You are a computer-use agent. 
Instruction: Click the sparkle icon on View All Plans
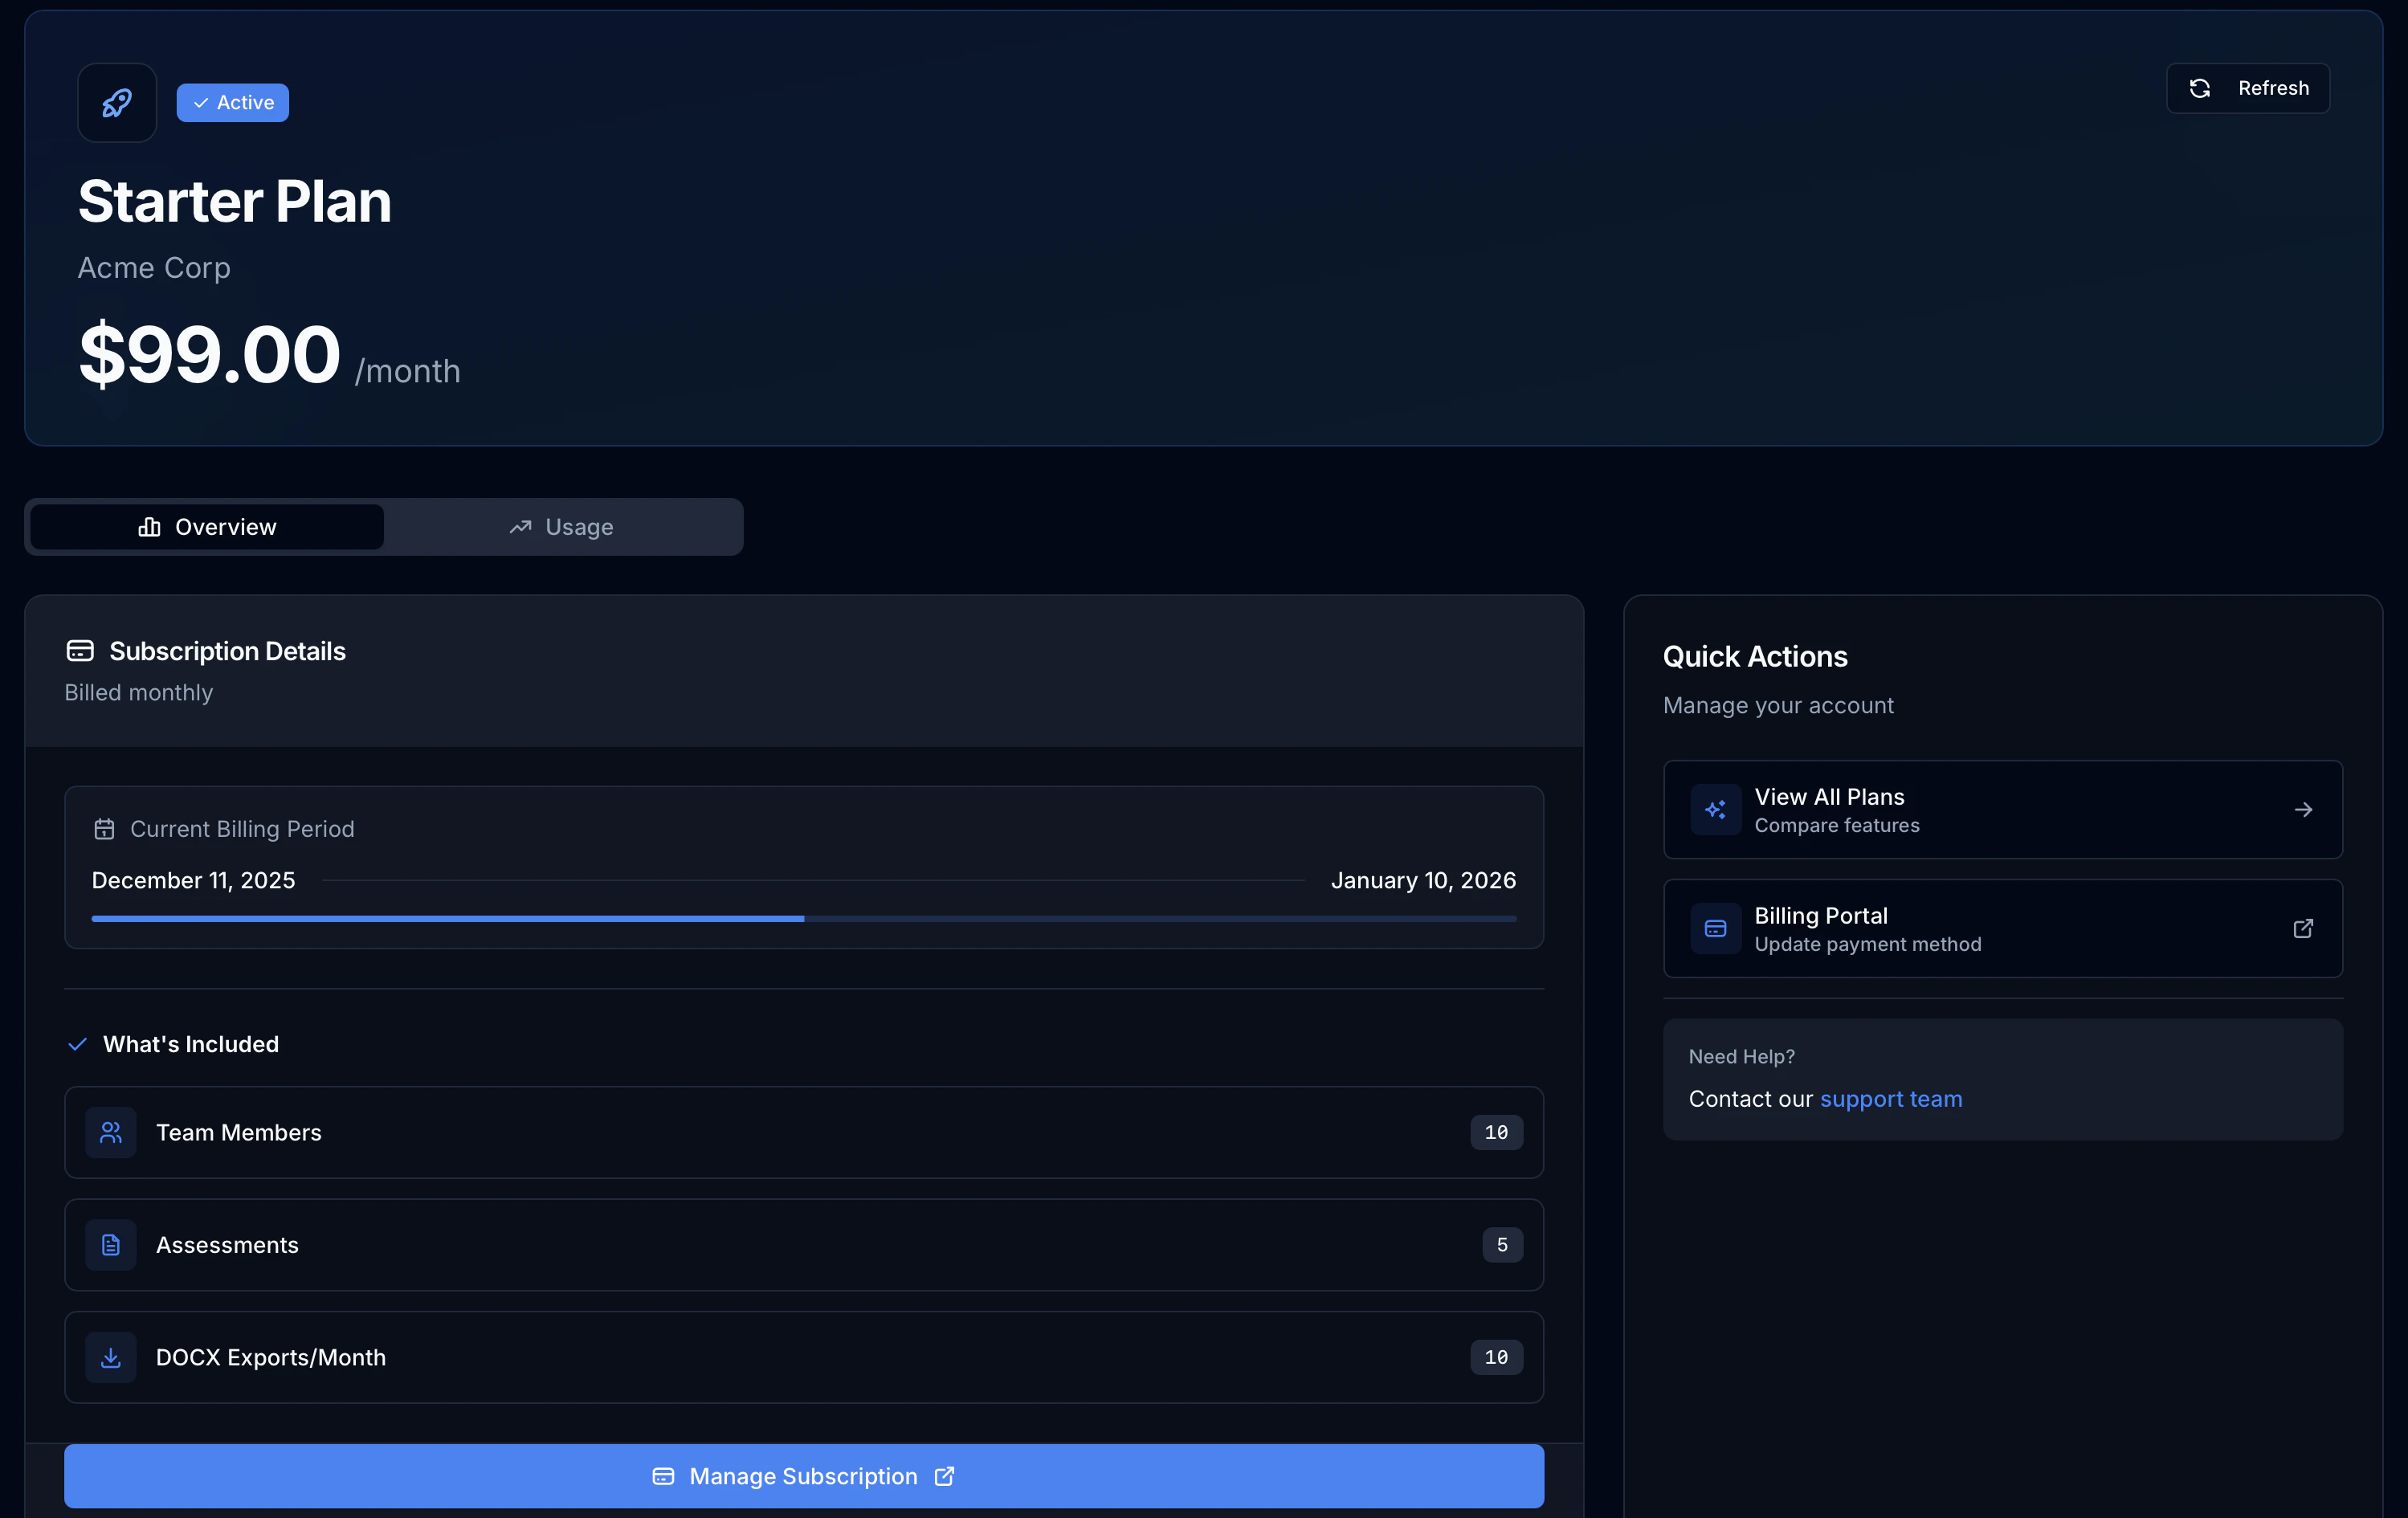coord(1715,810)
